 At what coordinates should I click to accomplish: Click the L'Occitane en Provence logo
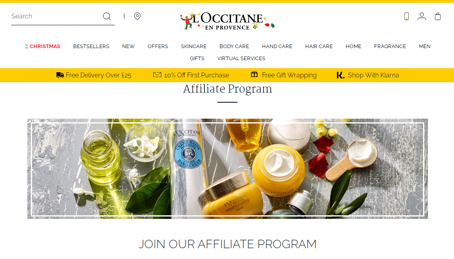click(x=227, y=21)
